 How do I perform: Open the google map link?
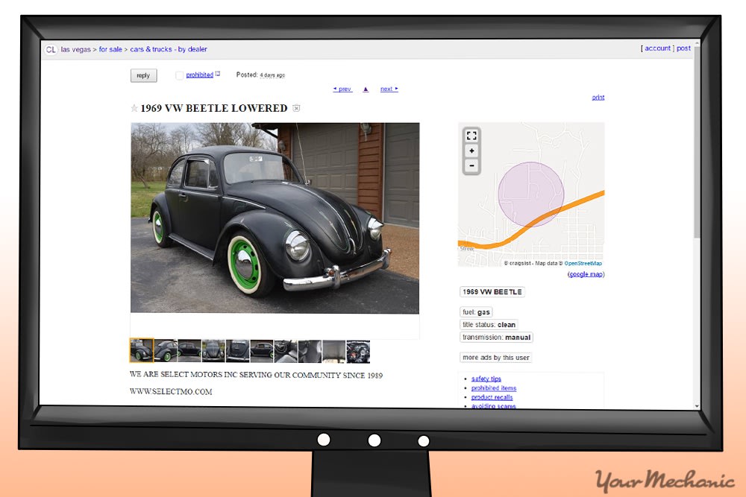pyautogui.click(x=586, y=274)
